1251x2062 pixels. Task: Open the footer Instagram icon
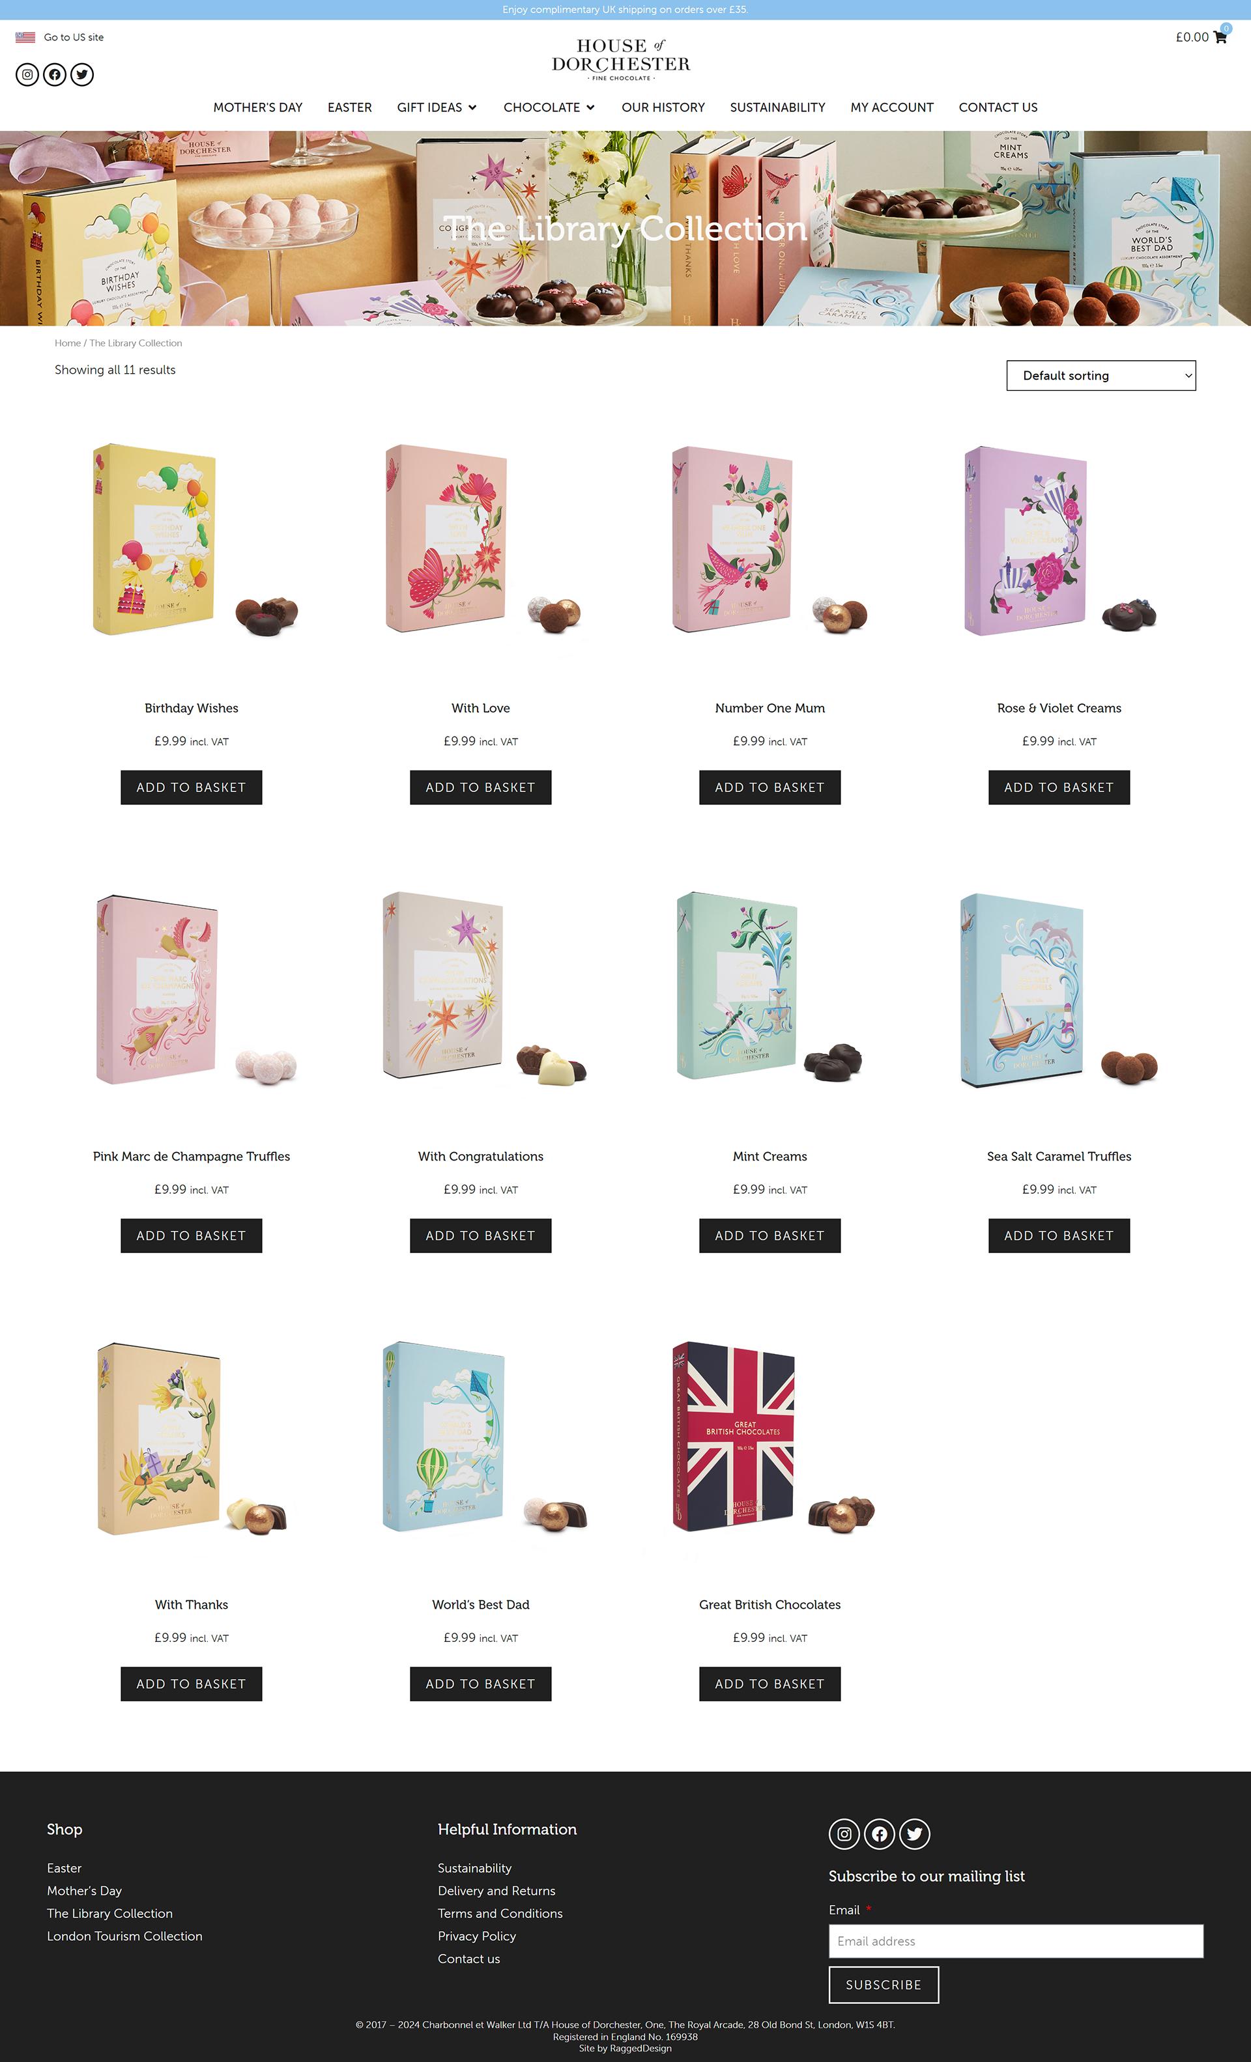click(844, 1833)
